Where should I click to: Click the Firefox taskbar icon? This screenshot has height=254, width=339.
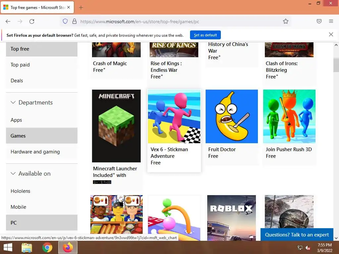point(68,247)
